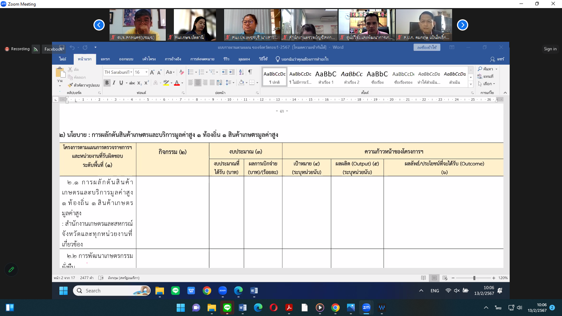562x316 pixels.
Task: Open LINE app in shared taskbar
Action: point(175,291)
